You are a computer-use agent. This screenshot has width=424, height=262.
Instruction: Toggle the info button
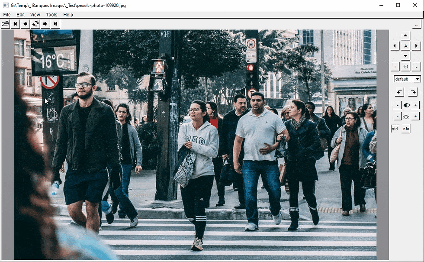click(406, 129)
